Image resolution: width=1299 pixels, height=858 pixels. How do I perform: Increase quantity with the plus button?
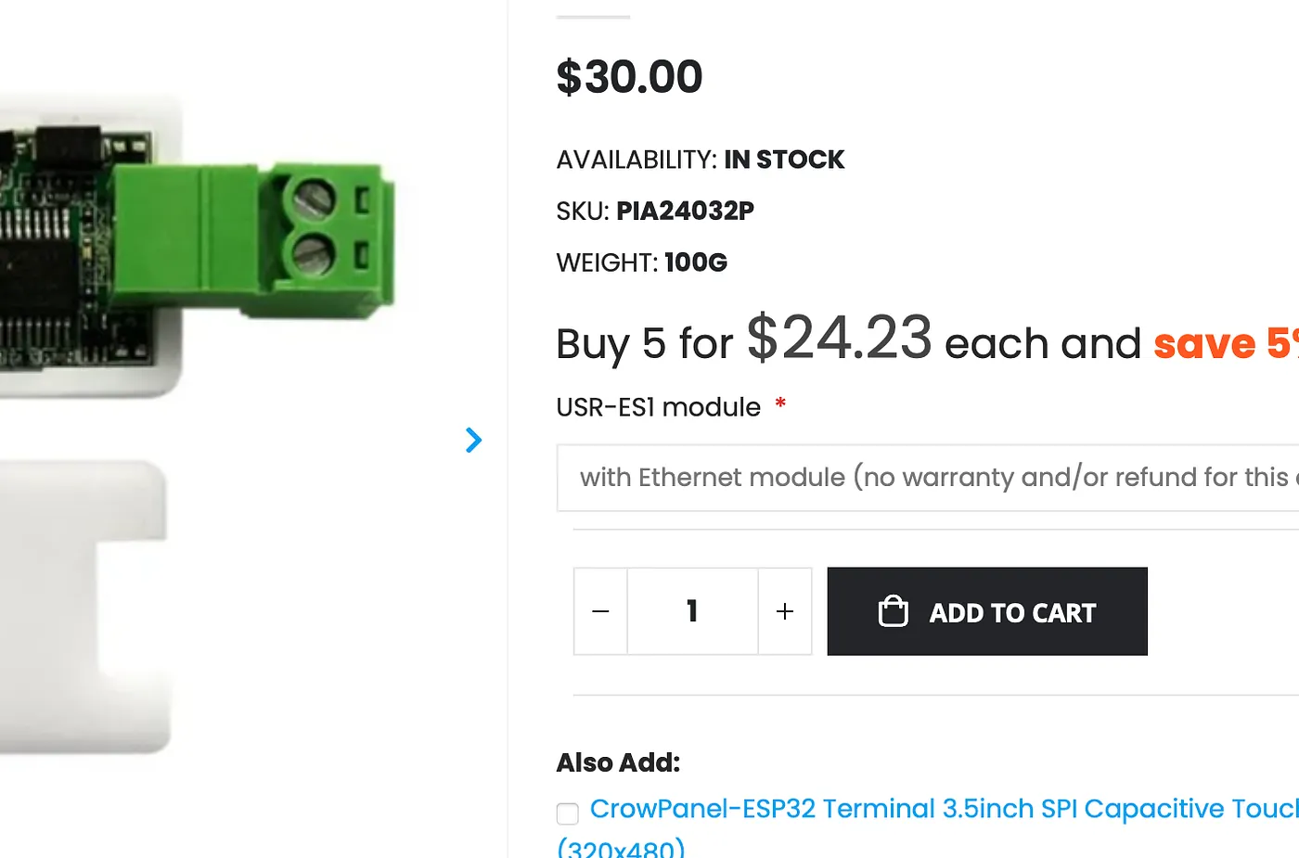point(785,611)
